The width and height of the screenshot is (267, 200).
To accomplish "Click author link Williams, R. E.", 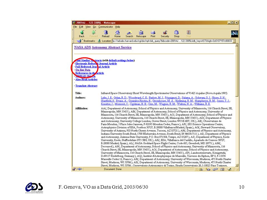I will click(x=202, y=104).
